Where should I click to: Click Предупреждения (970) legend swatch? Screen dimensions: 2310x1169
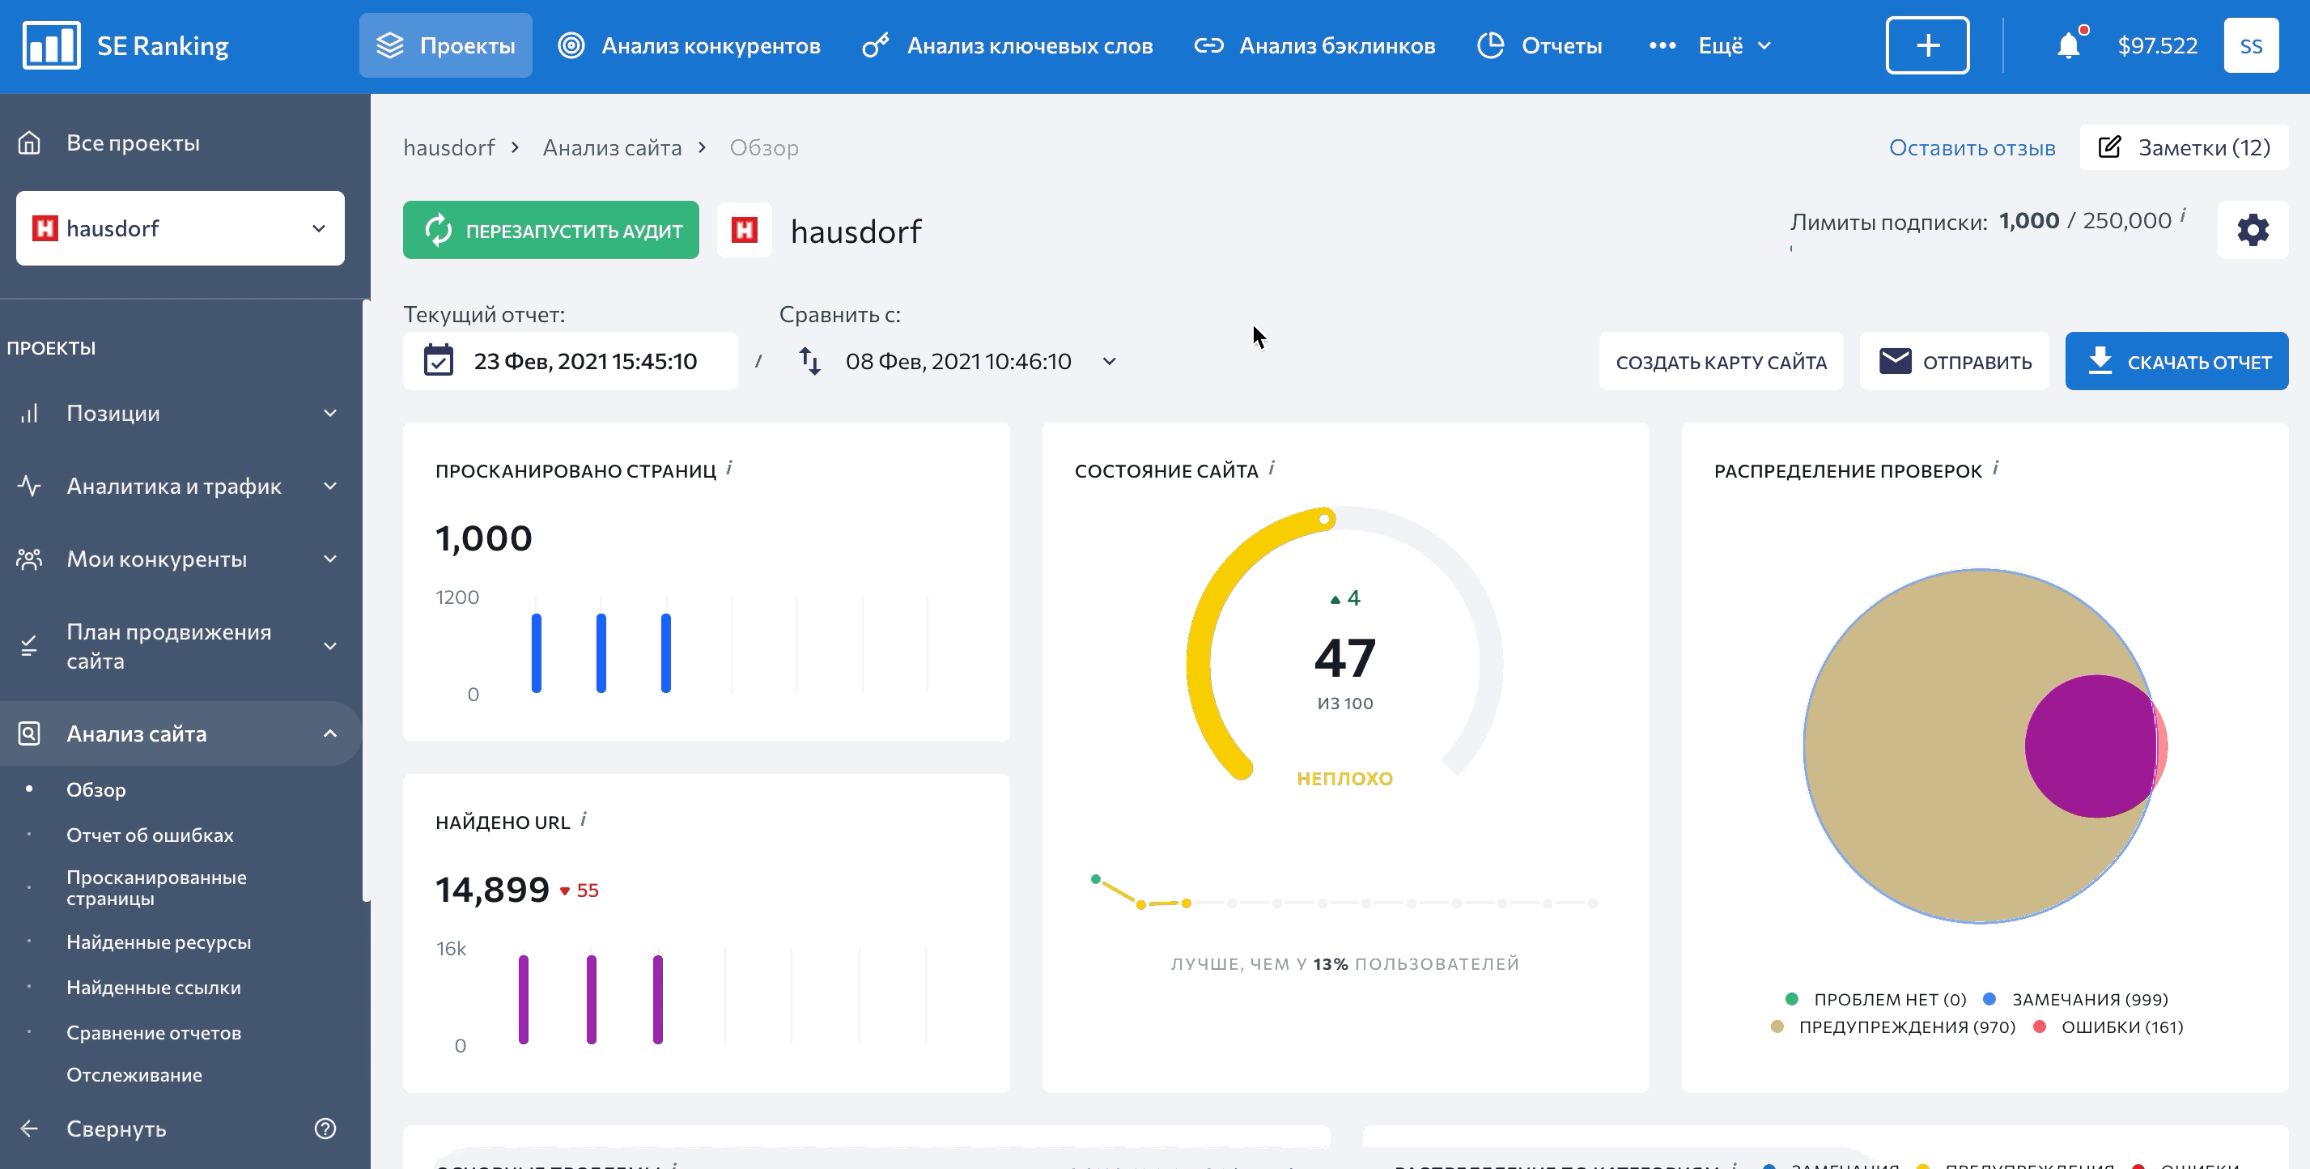click(x=1777, y=1027)
